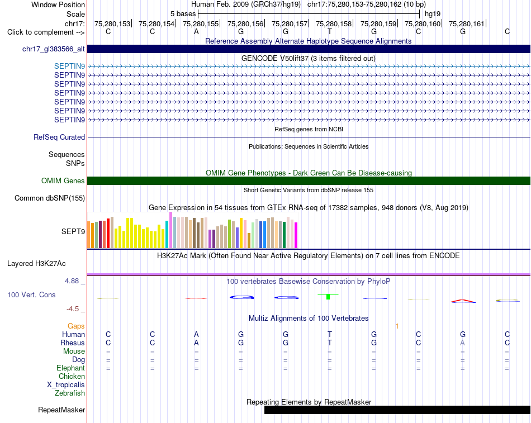Click the 'Click to complement -->' label
Image resolution: width=531 pixels, height=423 pixels.
(46, 32)
